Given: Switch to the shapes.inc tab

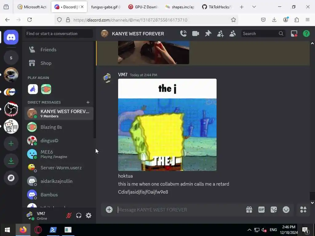Looking at the screenshot, I should tap(180, 7).
